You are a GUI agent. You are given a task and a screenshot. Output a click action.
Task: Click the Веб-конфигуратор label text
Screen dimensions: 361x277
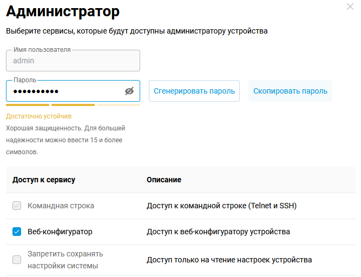[x=60, y=232]
